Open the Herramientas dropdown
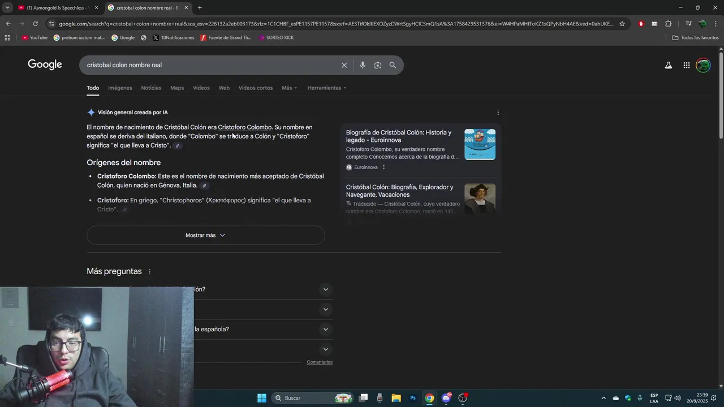This screenshot has width=724, height=407. point(327,88)
